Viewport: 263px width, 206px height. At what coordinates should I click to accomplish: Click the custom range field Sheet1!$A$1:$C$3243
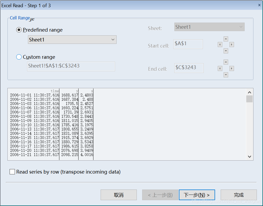[71, 66]
